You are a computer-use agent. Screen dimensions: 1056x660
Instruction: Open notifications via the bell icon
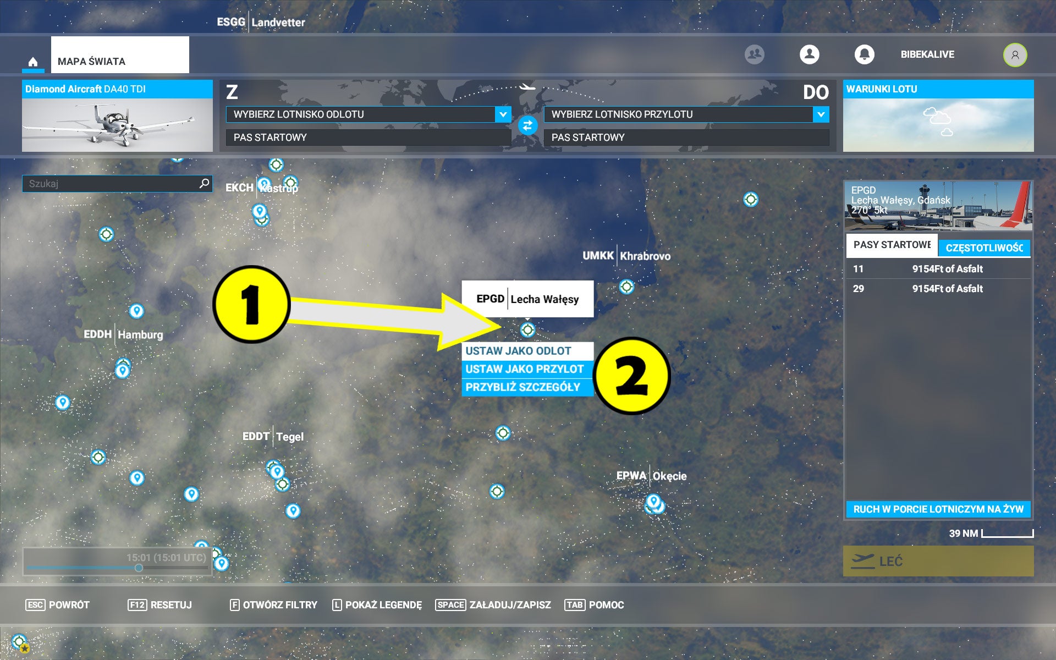point(865,54)
